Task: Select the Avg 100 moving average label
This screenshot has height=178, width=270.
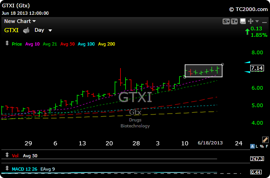Action: pyautogui.click(x=86, y=44)
